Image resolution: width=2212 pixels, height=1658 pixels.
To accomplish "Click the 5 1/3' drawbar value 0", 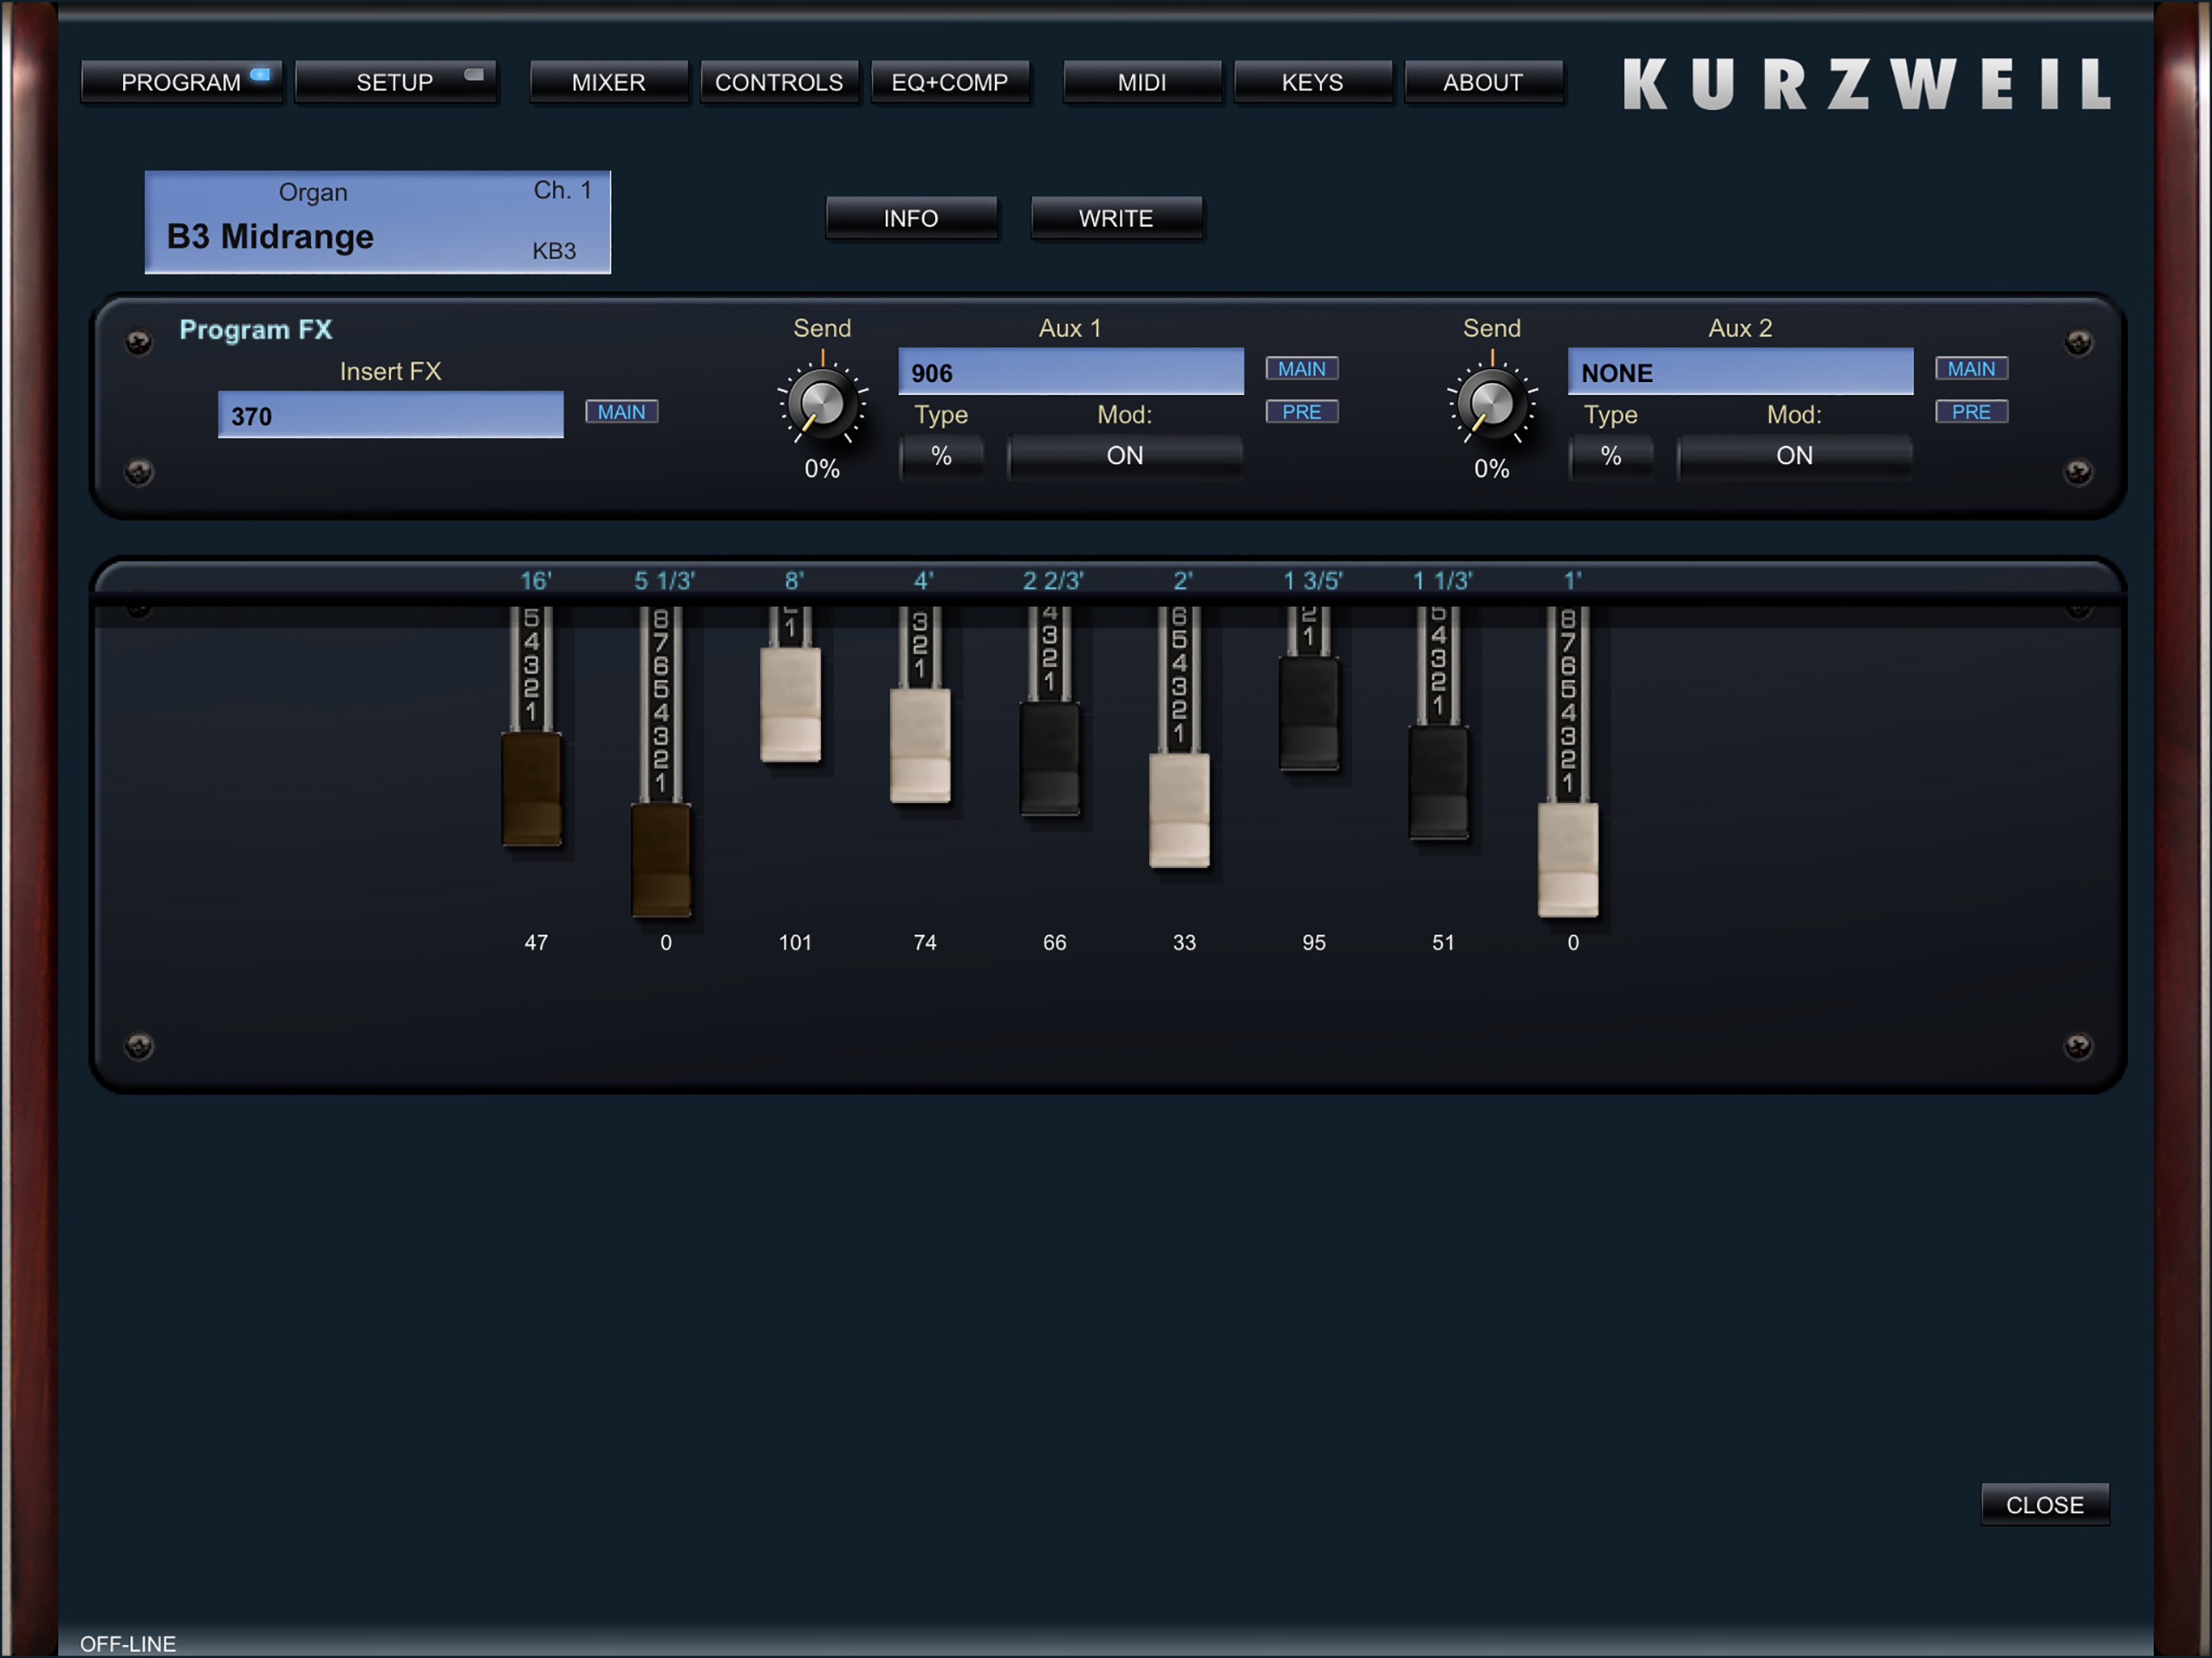I will (666, 942).
